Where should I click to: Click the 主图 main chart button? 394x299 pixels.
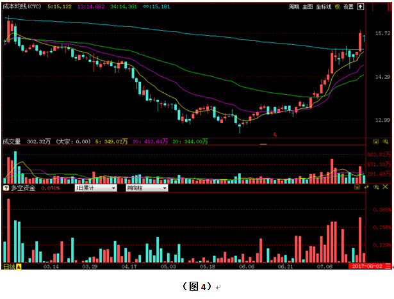click(308, 7)
